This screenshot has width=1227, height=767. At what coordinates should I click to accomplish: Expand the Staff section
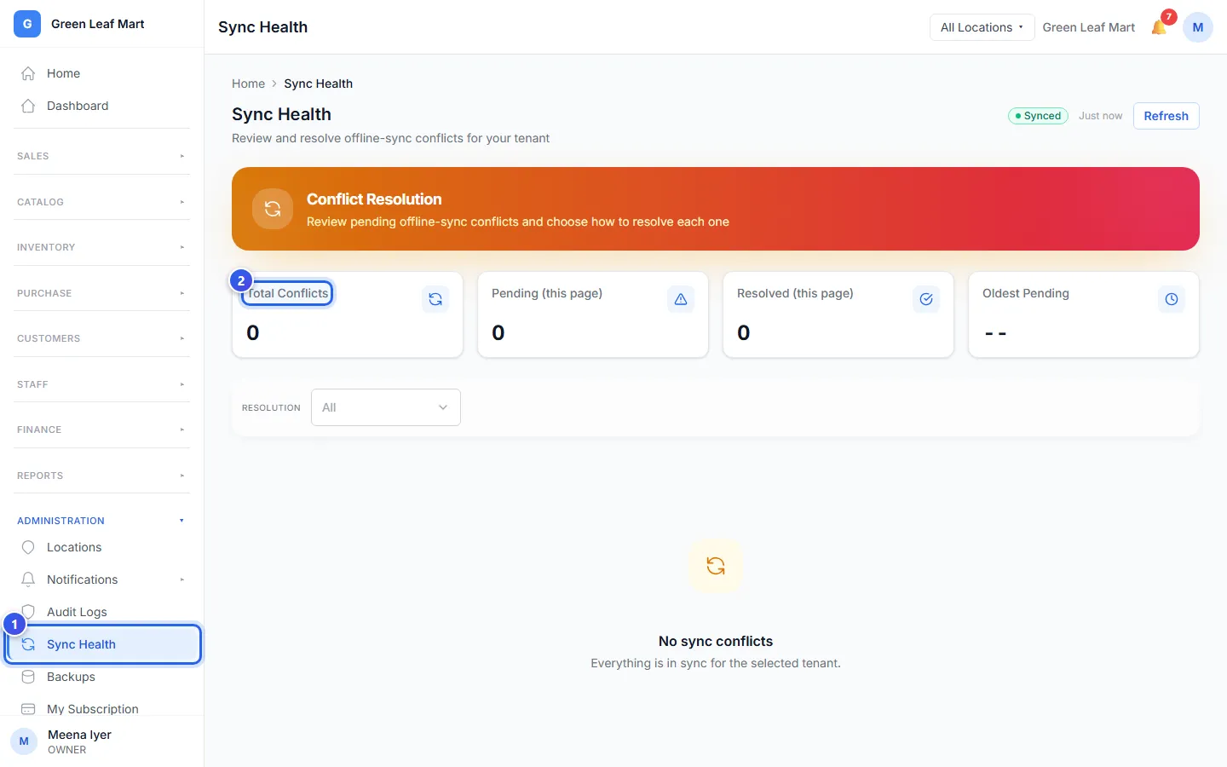[x=102, y=384]
